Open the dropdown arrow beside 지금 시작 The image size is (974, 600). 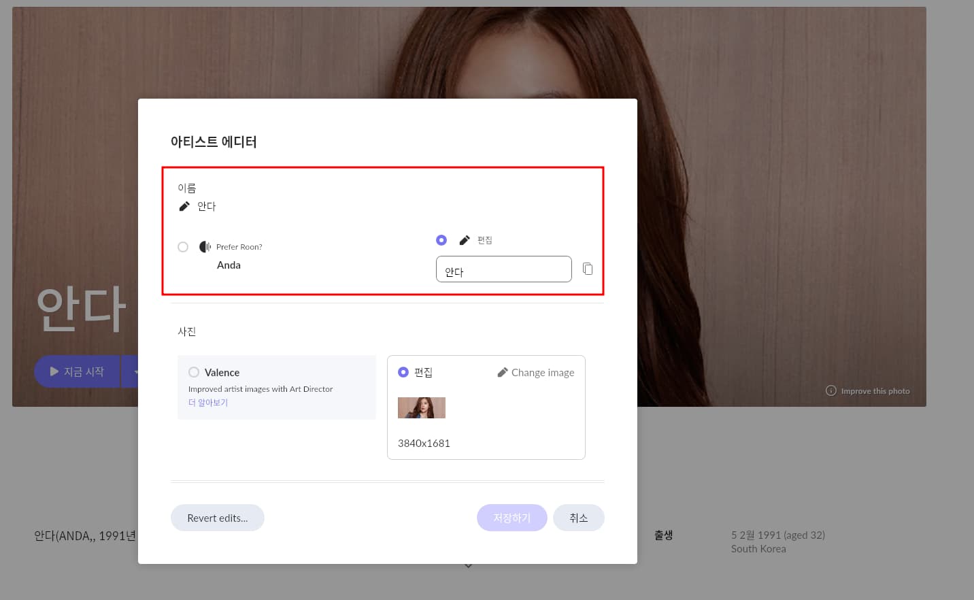(134, 372)
